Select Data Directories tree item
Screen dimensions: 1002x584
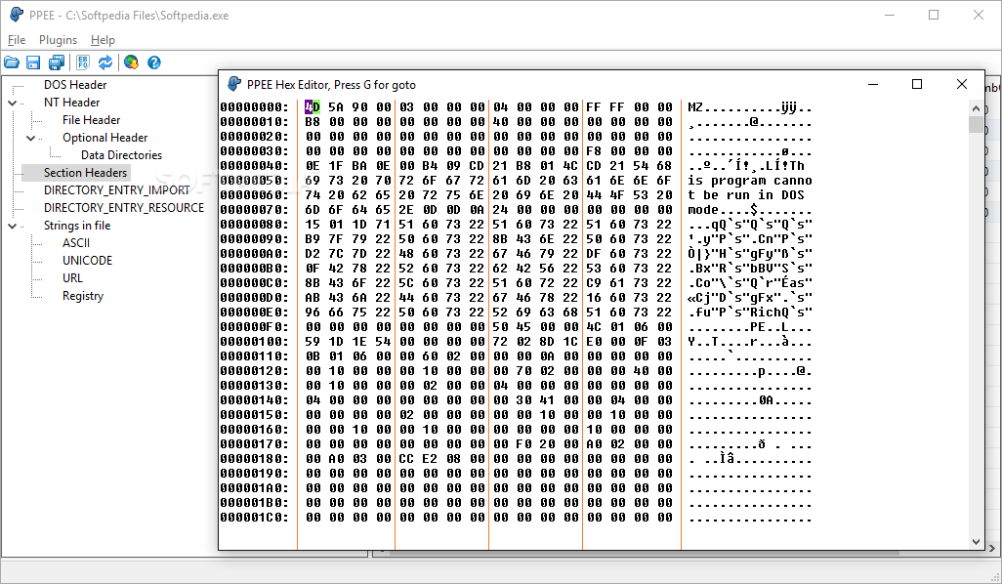[x=121, y=155]
